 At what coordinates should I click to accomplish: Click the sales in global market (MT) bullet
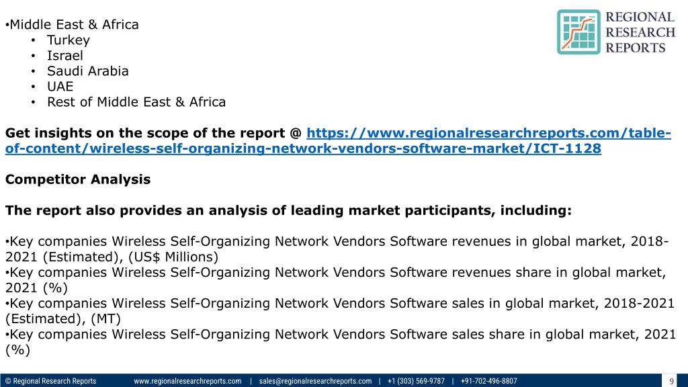(x=339, y=310)
